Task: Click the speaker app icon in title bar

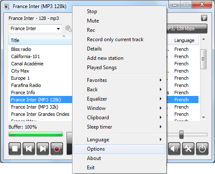Action: pos(6,6)
